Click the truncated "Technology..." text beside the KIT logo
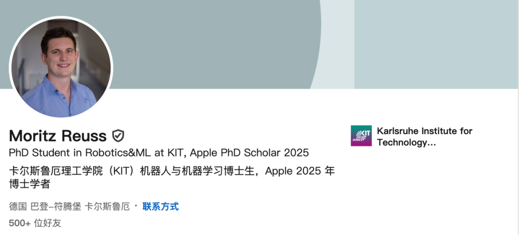 point(406,142)
